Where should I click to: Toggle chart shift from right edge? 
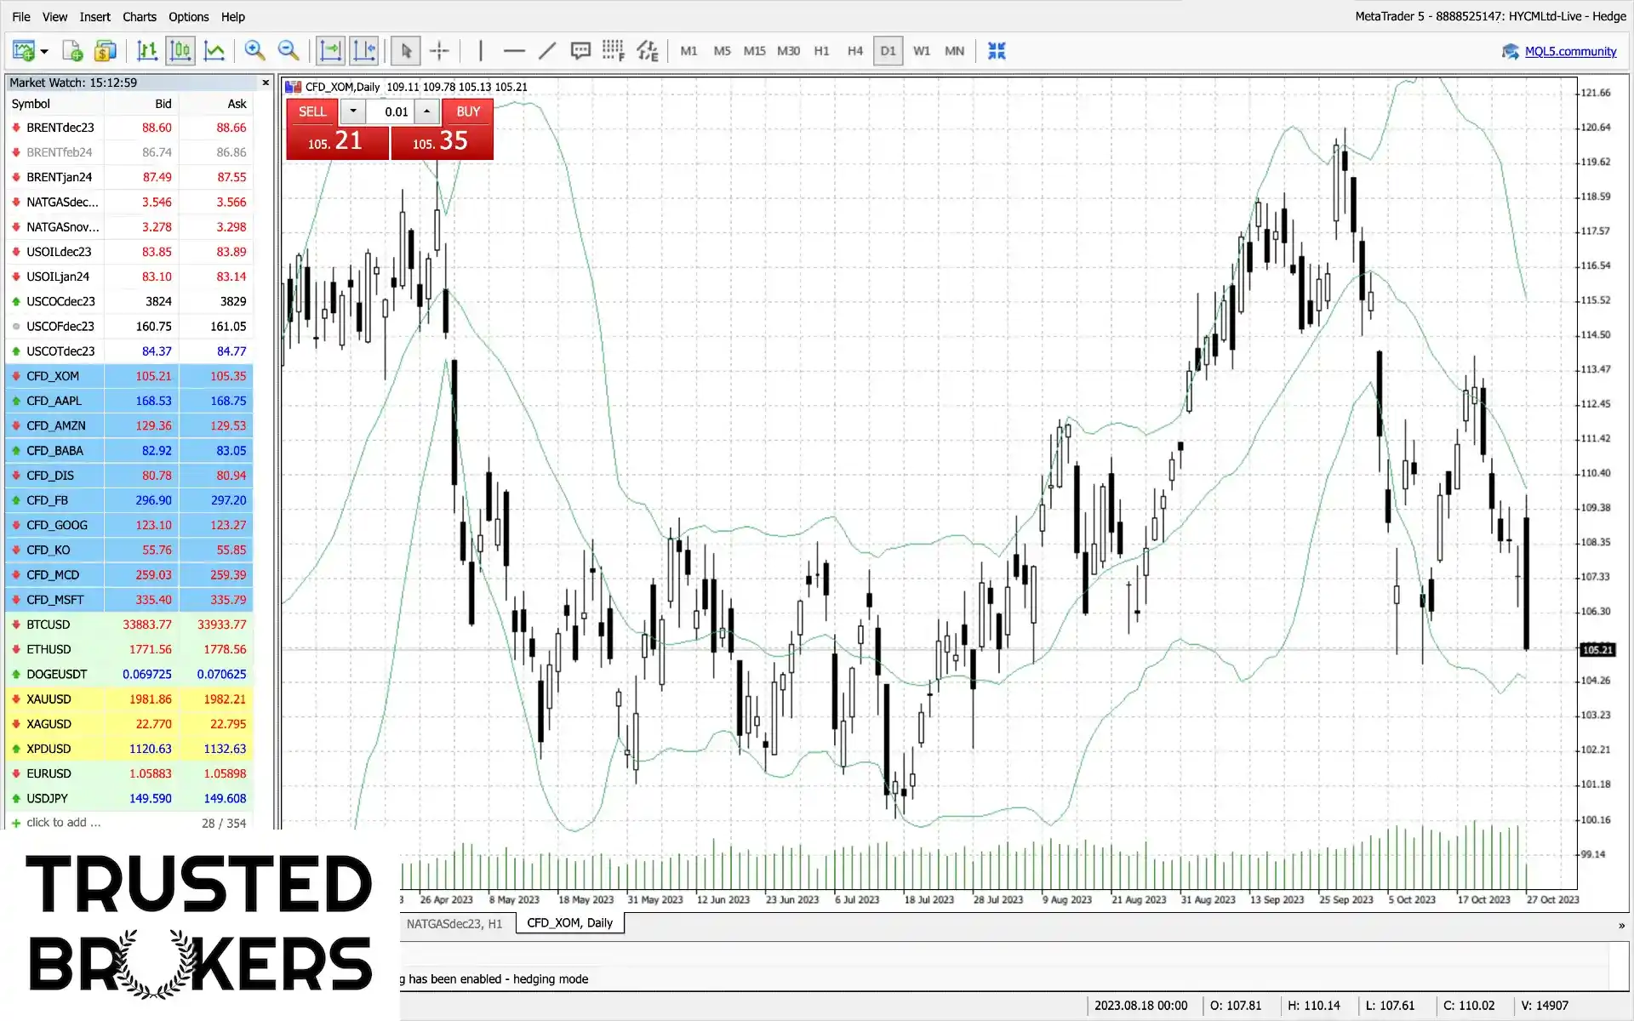click(364, 51)
